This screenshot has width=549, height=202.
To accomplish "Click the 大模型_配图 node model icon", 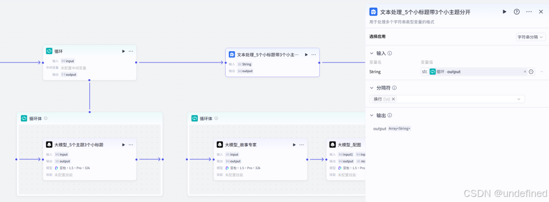I will pyautogui.click(x=332, y=145).
